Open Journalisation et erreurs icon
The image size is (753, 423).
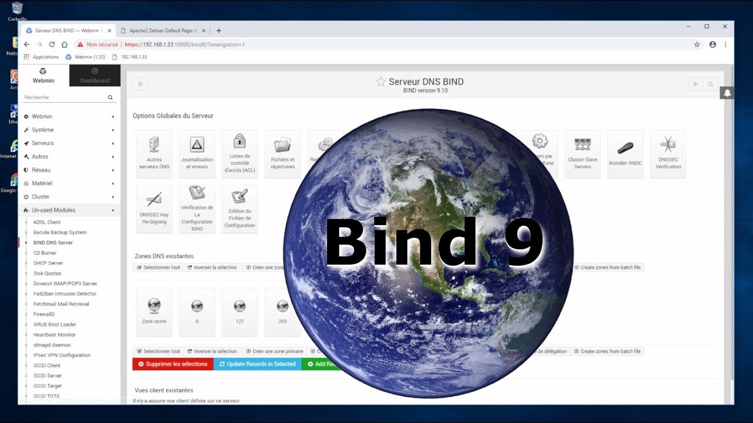[197, 154]
